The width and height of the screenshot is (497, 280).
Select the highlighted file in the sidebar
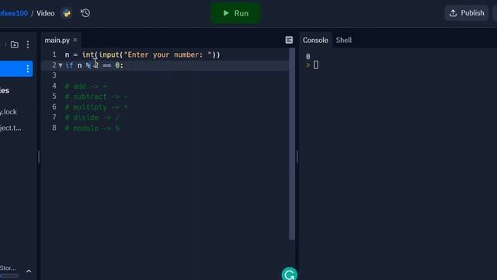pos(16,68)
